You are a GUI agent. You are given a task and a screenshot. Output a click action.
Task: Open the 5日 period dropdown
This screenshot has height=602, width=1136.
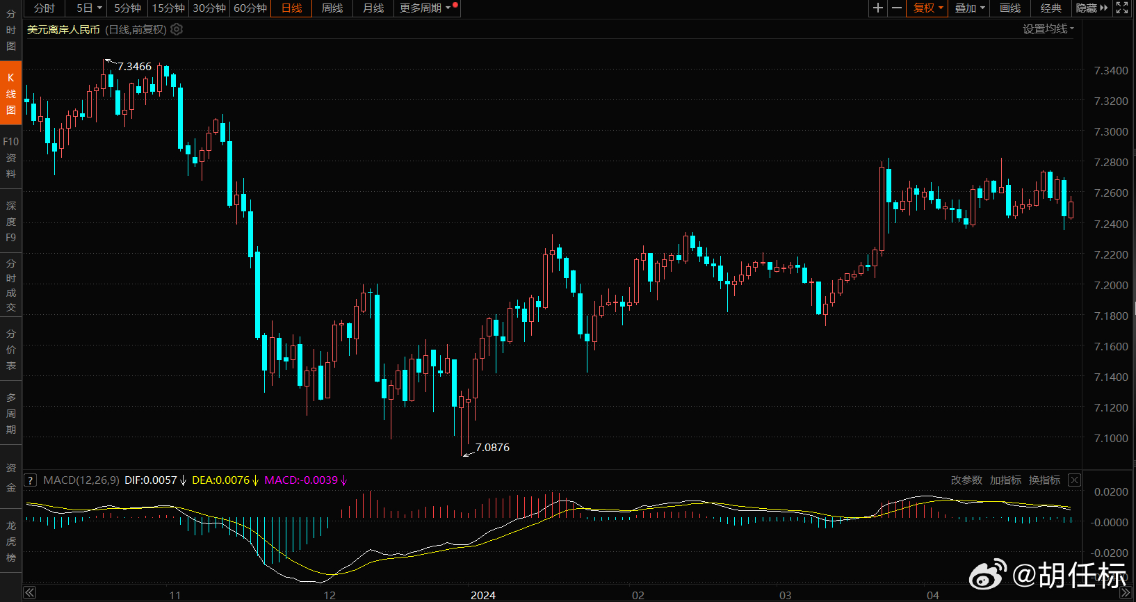tap(89, 8)
